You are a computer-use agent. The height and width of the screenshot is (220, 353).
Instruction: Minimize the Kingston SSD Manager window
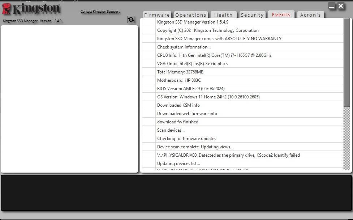[x=332, y=6]
